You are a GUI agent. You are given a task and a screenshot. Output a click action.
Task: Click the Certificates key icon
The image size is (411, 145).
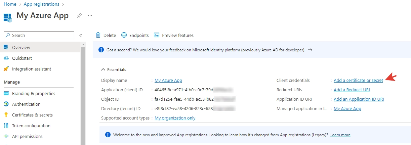(6, 115)
